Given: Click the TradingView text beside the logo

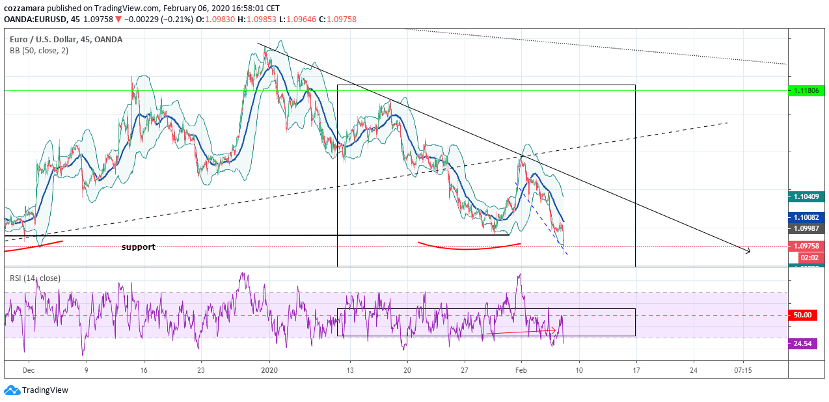Looking at the screenshot, I should (x=45, y=390).
